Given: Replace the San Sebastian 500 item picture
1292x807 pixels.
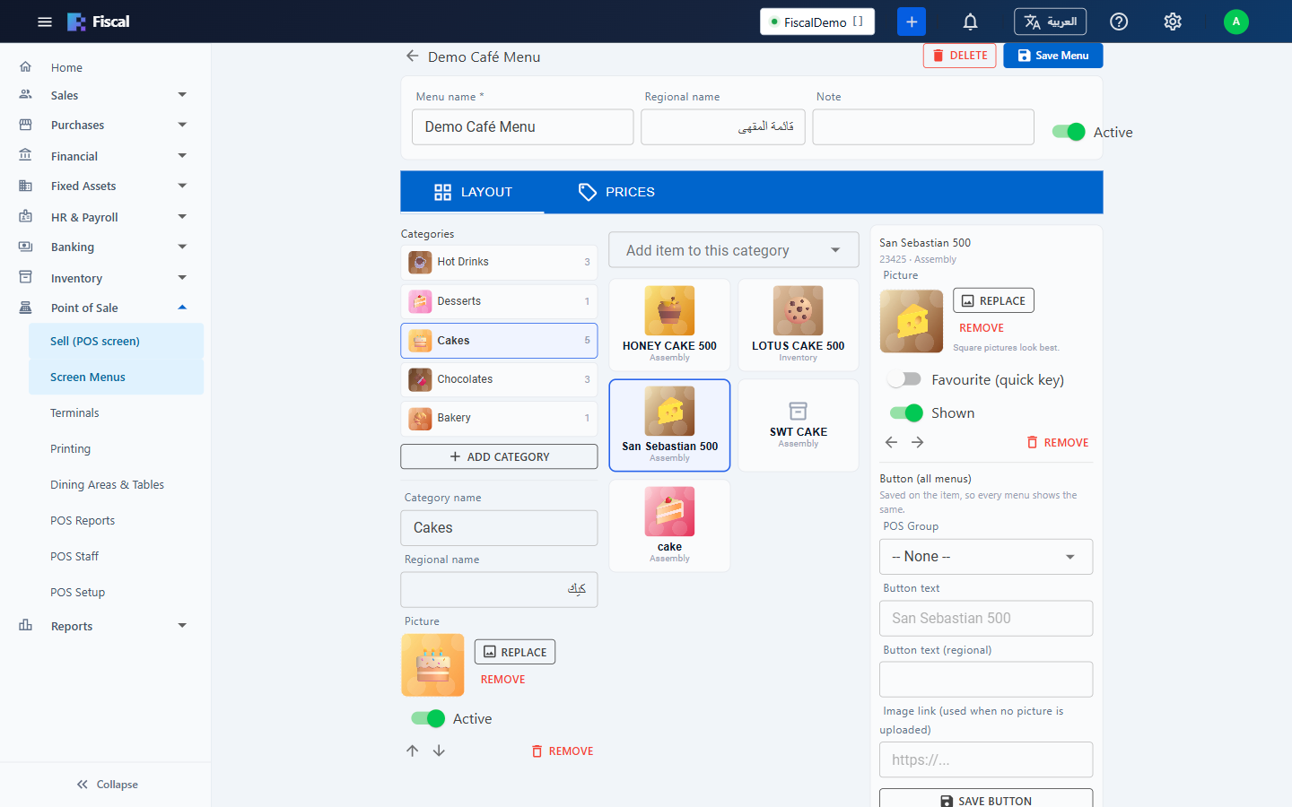Looking at the screenshot, I should pyautogui.click(x=993, y=300).
